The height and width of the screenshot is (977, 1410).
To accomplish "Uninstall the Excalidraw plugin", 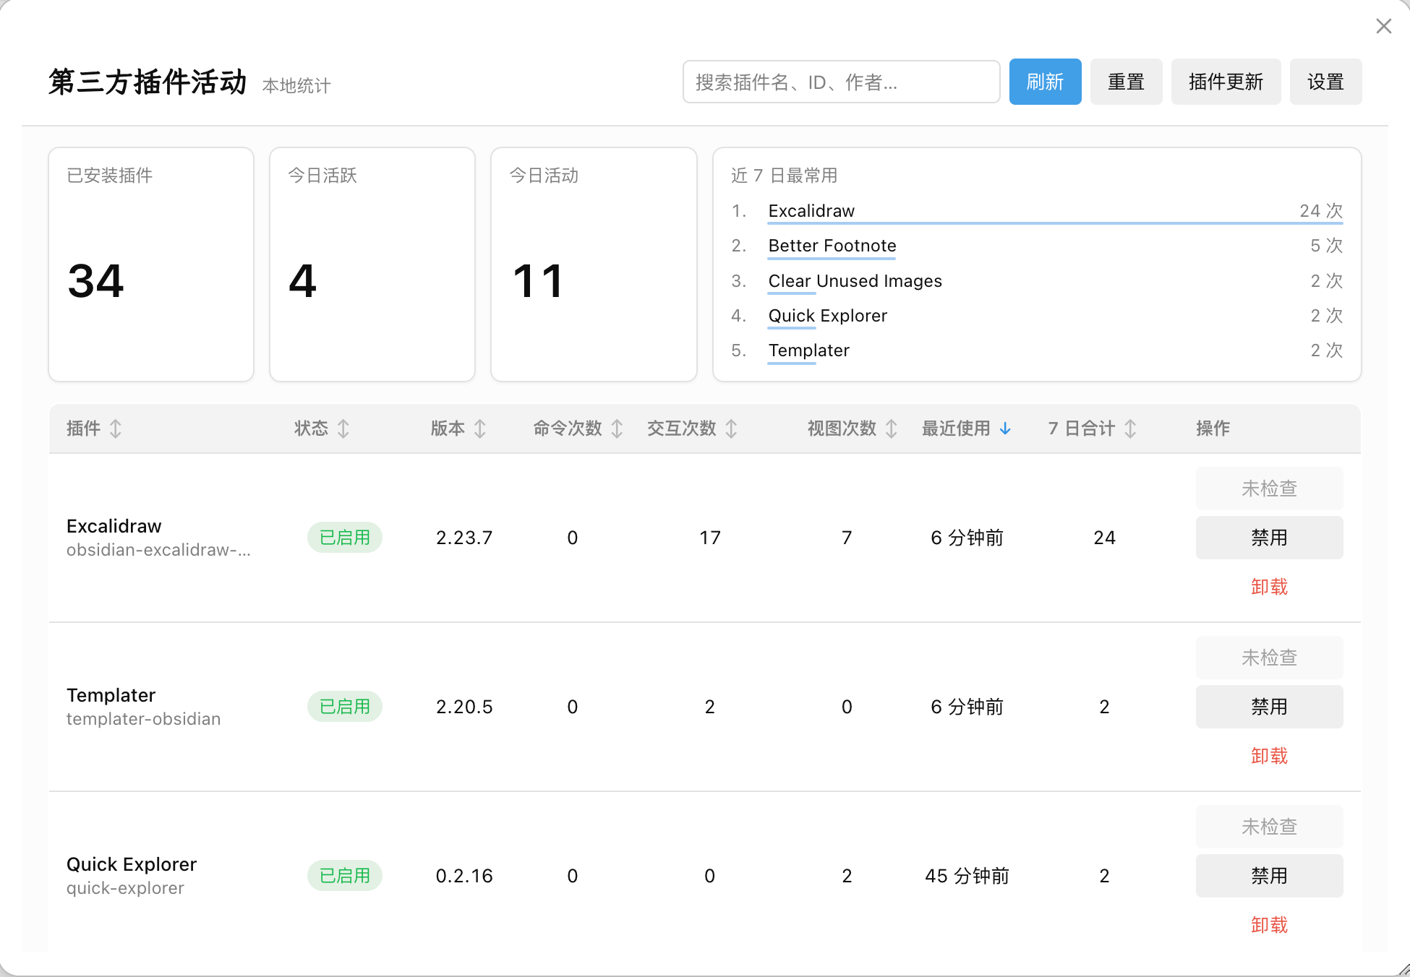I will coord(1269,587).
